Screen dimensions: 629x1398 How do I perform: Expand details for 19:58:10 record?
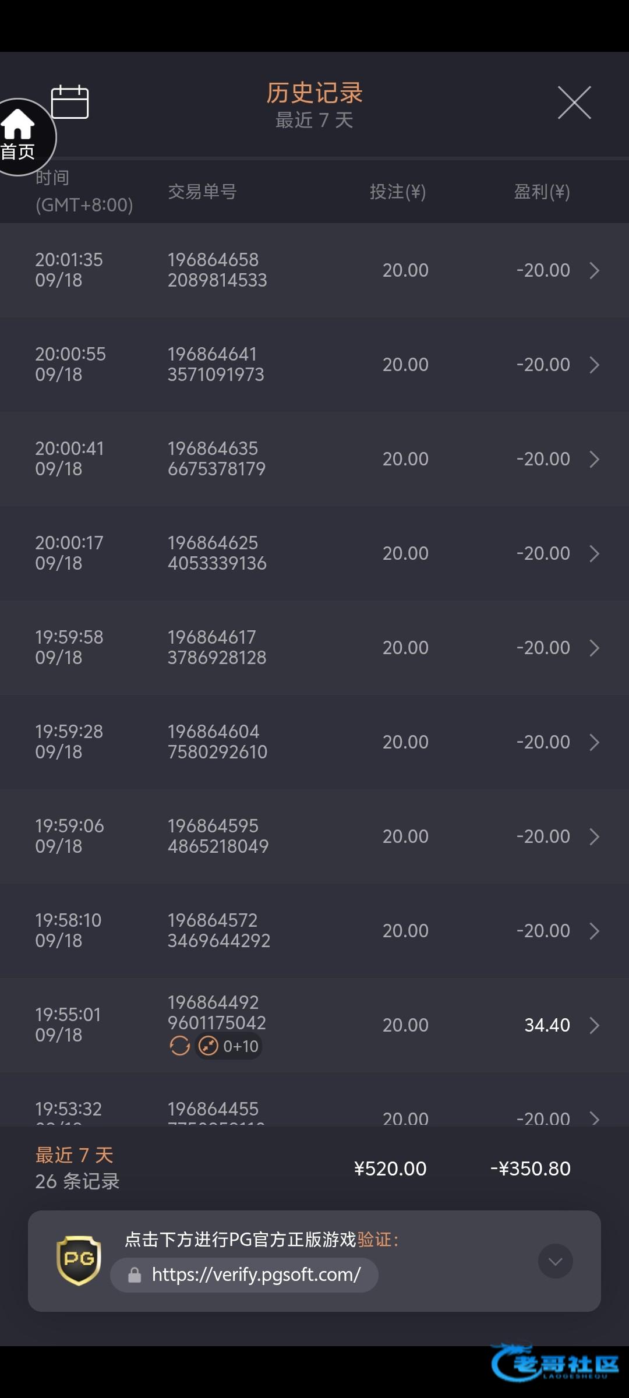594,931
